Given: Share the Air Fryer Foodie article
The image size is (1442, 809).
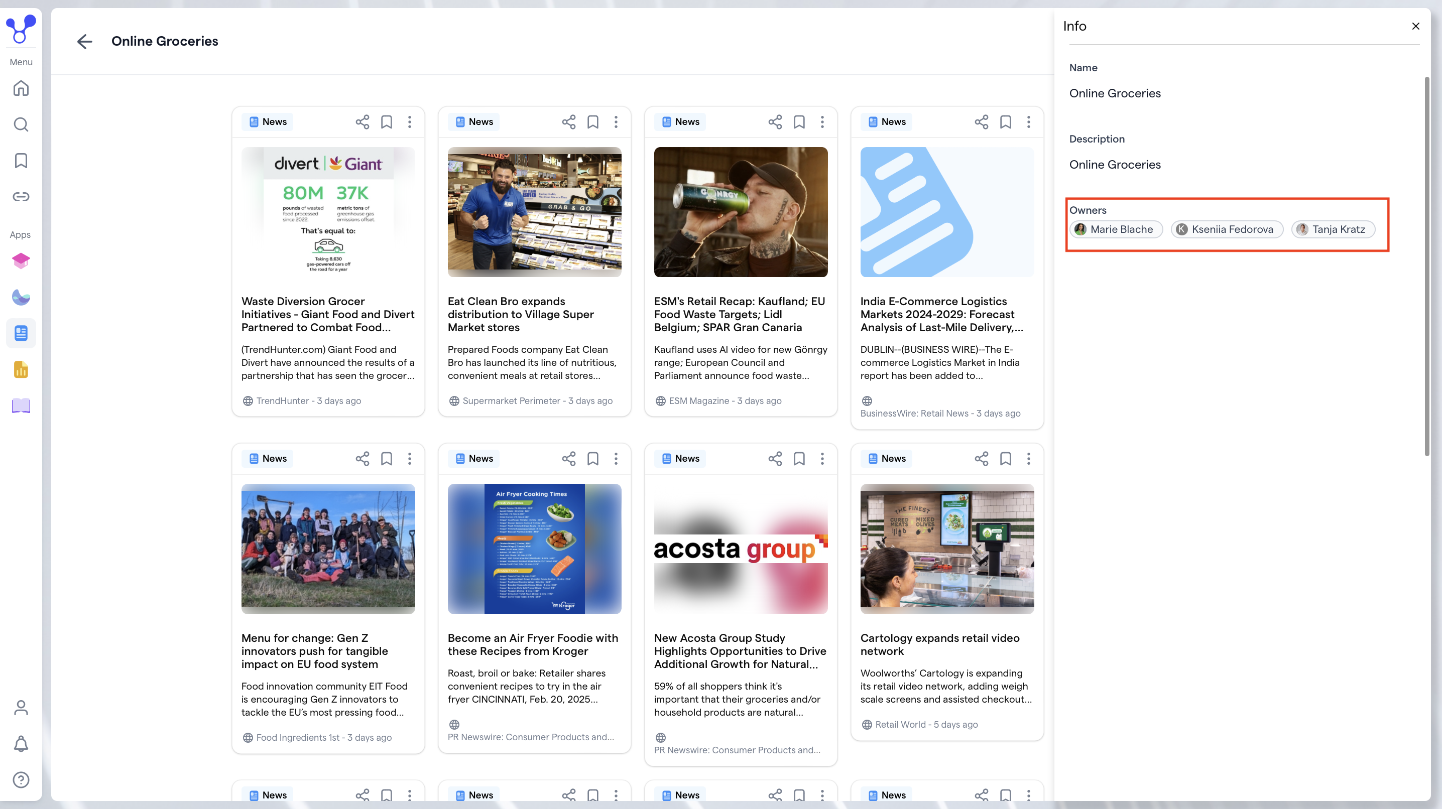Looking at the screenshot, I should (x=569, y=459).
